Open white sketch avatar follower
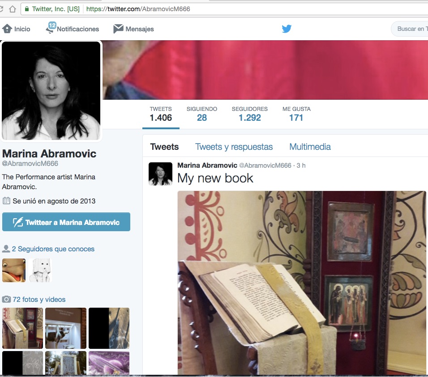428x377 pixels. pos(40,270)
